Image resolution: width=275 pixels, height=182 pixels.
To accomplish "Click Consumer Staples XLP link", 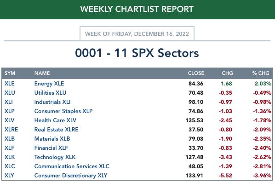I will click(x=63, y=111).
